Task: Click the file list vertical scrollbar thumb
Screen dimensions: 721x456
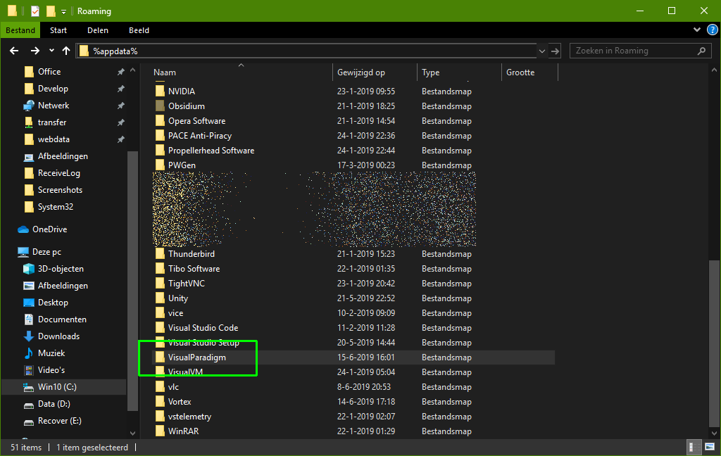Action: (x=714, y=343)
